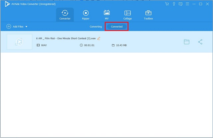Click the audio file thumbnail

point(19,42)
